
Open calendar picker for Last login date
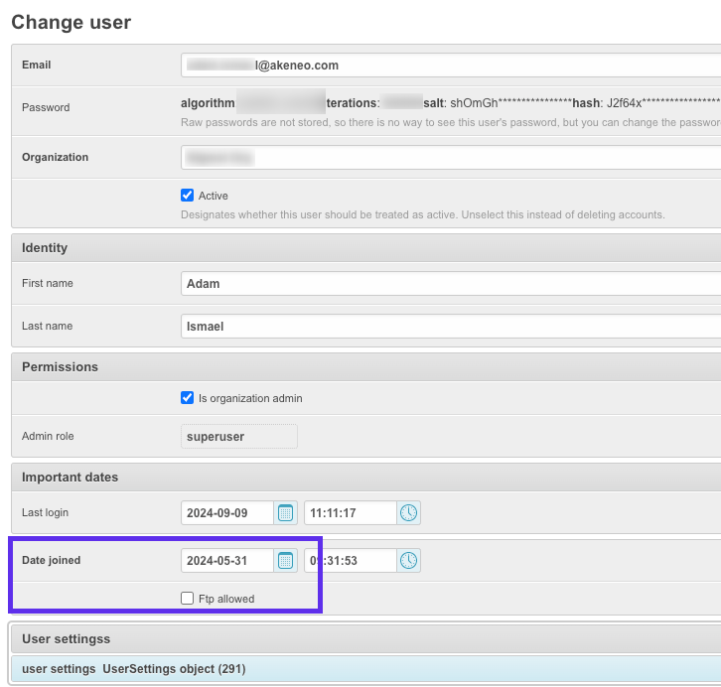click(x=286, y=513)
